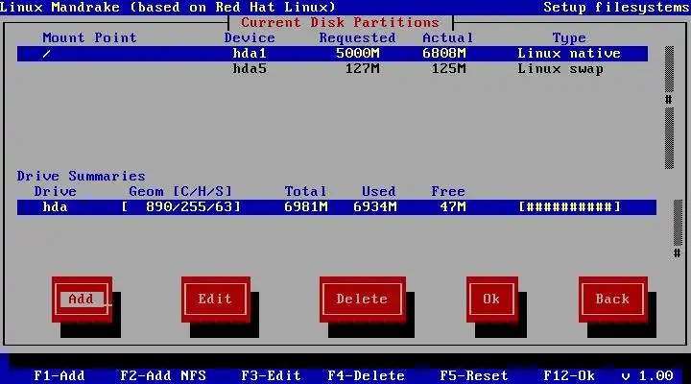691x384 pixels.
Task: Select the hda drive summary row
Action: [x=337, y=206]
